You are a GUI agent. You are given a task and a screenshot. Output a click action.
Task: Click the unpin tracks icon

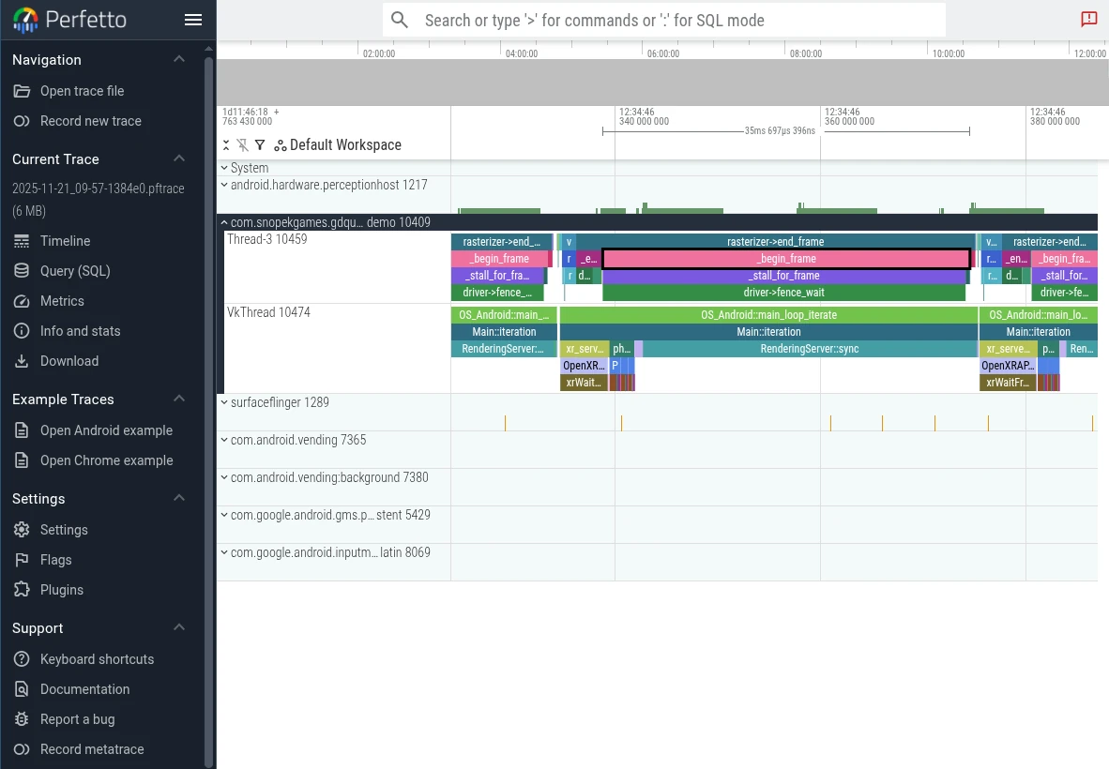243,145
